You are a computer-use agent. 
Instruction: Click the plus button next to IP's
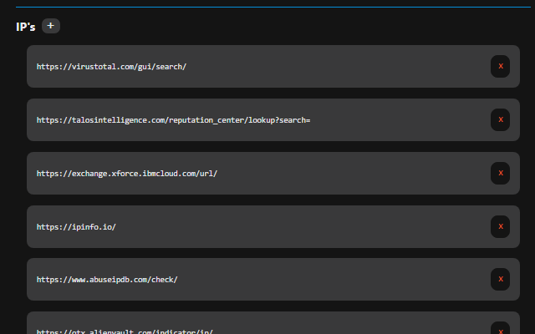pyautogui.click(x=51, y=26)
